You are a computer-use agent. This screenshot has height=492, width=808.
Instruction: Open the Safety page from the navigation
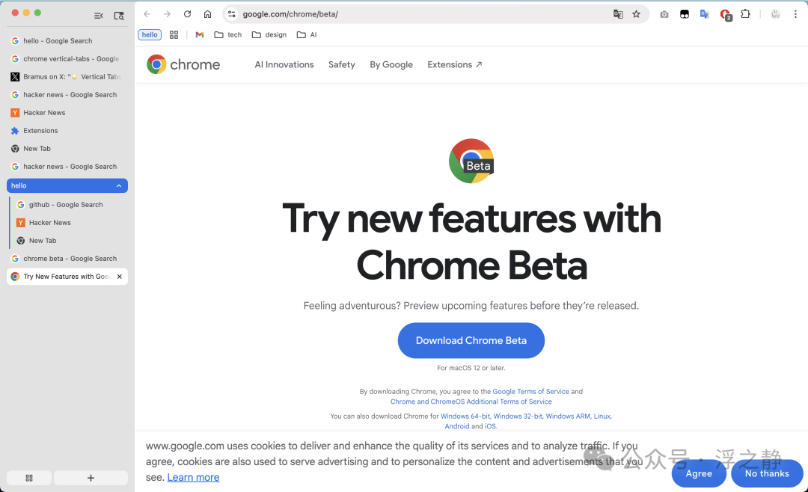click(x=341, y=64)
